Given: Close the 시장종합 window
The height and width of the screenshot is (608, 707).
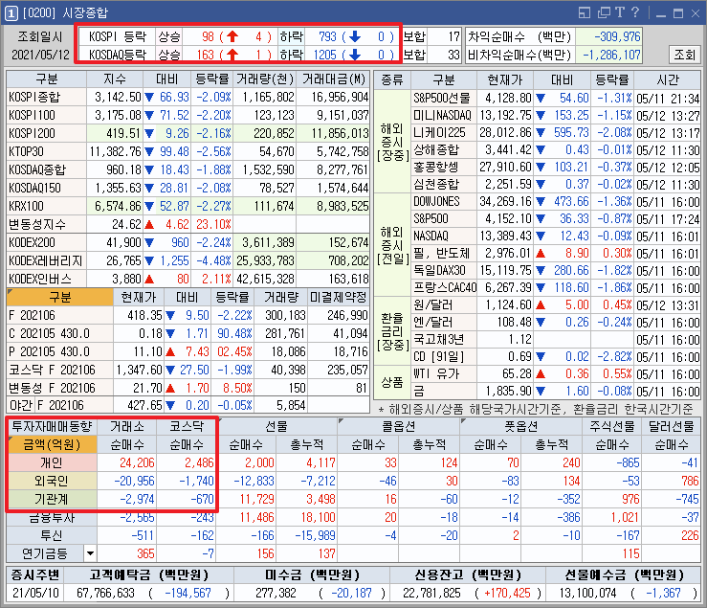Looking at the screenshot, I should pos(696,13).
